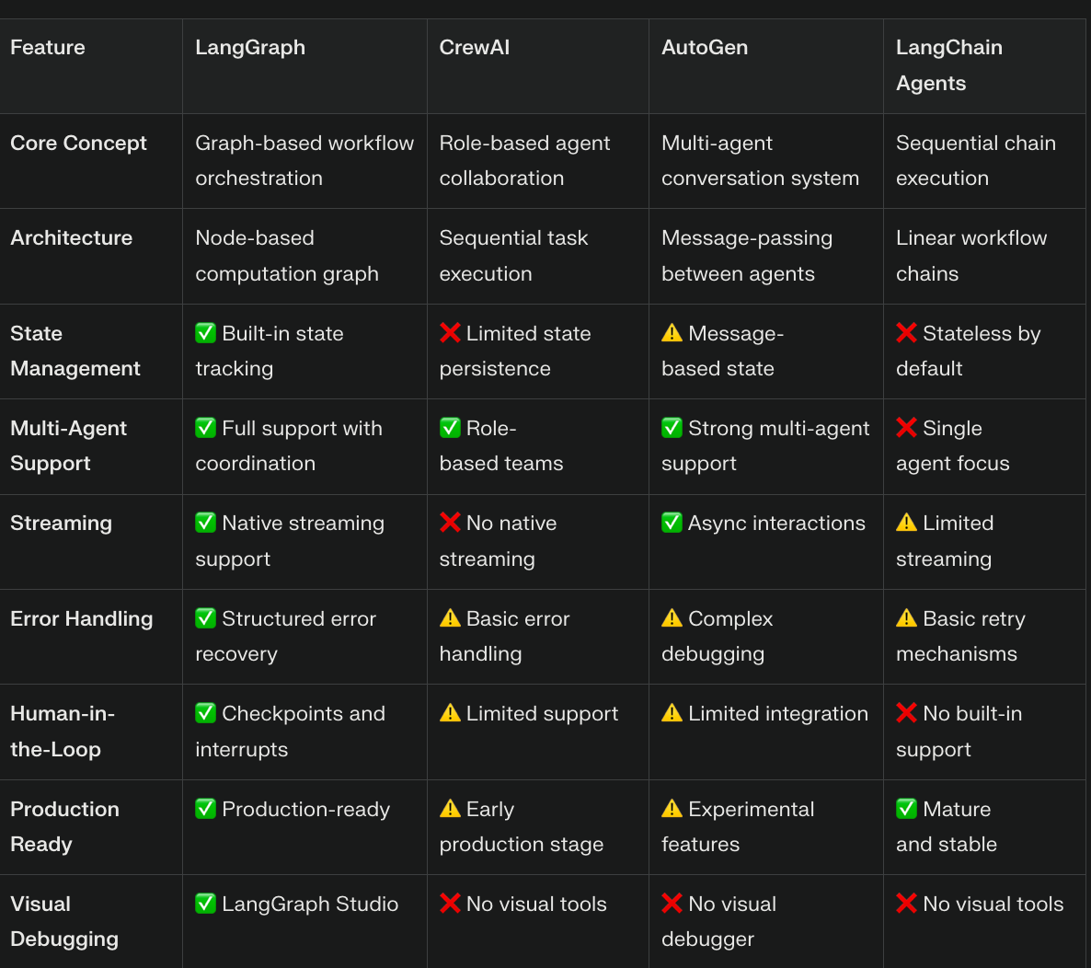
Task: Select the Visual Debugging row label
Action: click(64, 921)
